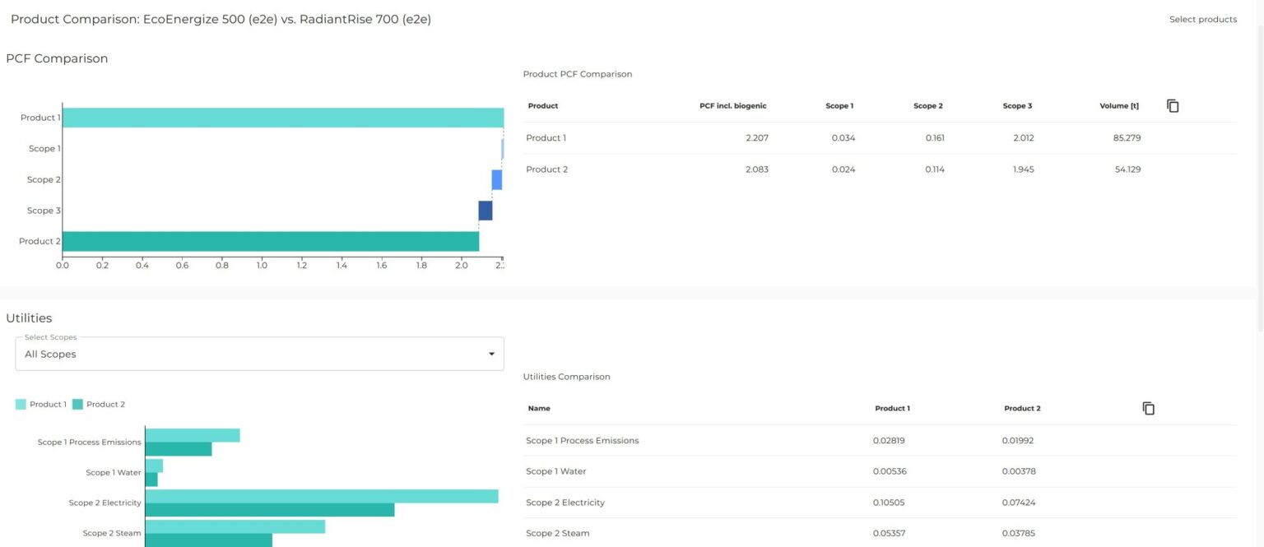Click the Scope 3 column header in PCF table
Image resolution: width=1264 pixels, height=547 pixels.
(1017, 106)
